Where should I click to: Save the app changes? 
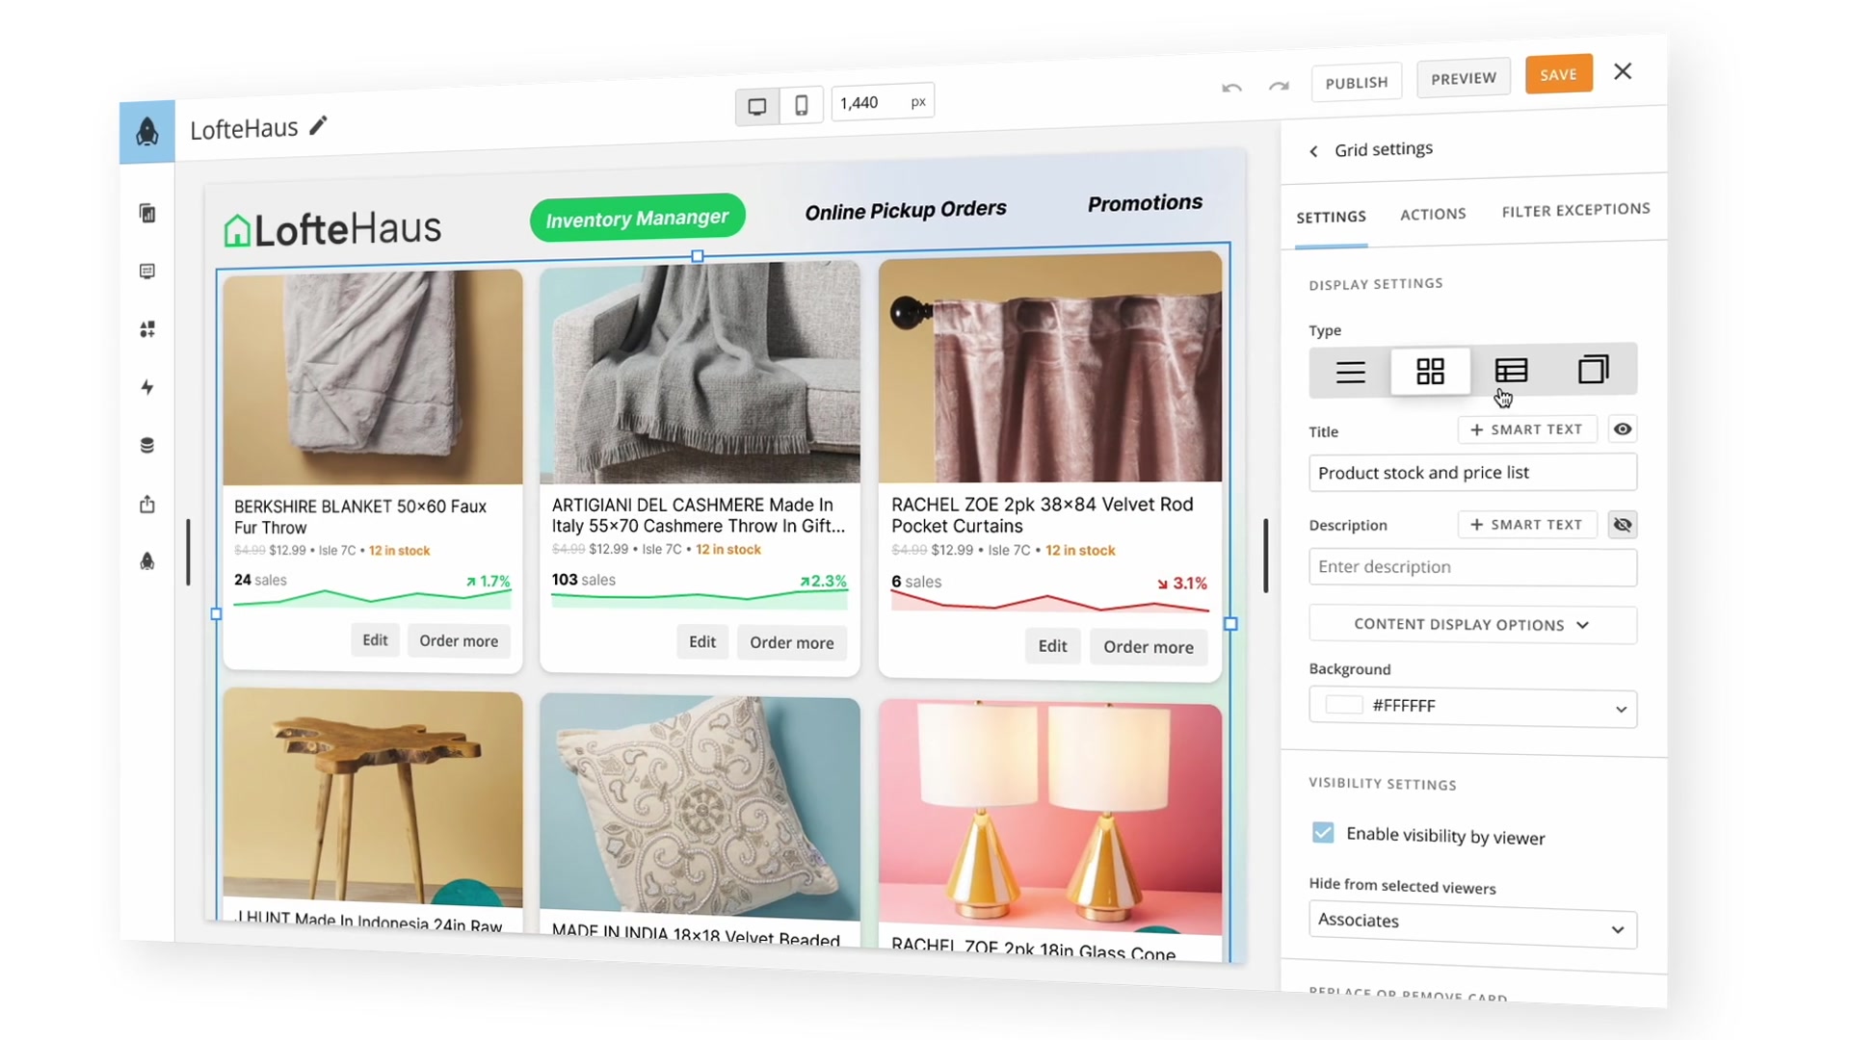[1558, 74]
